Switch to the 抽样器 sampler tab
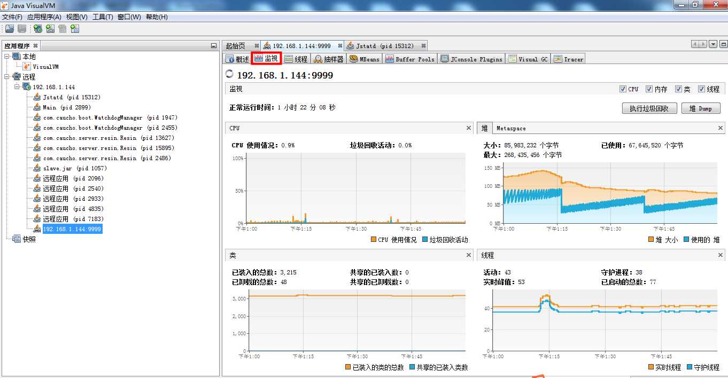 pyautogui.click(x=329, y=59)
